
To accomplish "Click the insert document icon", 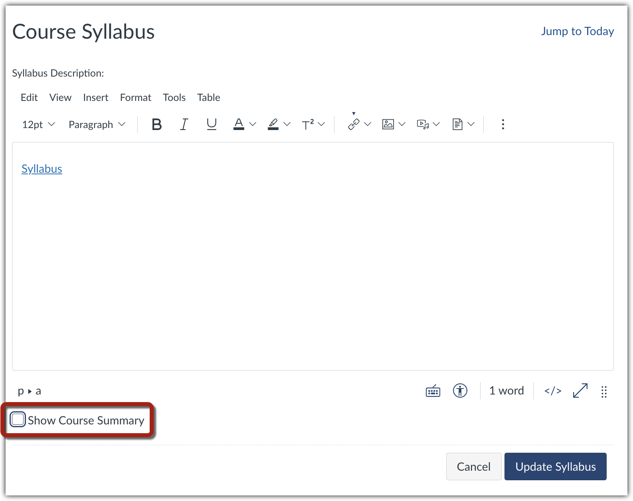I will (x=457, y=124).
